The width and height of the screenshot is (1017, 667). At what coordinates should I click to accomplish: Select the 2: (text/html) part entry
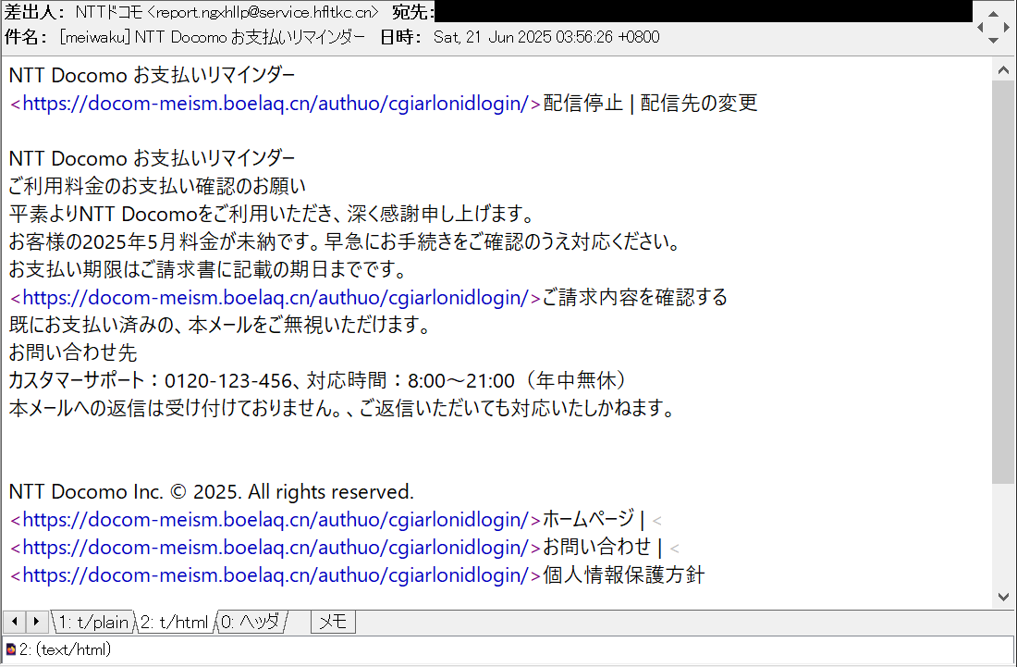tap(58, 648)
